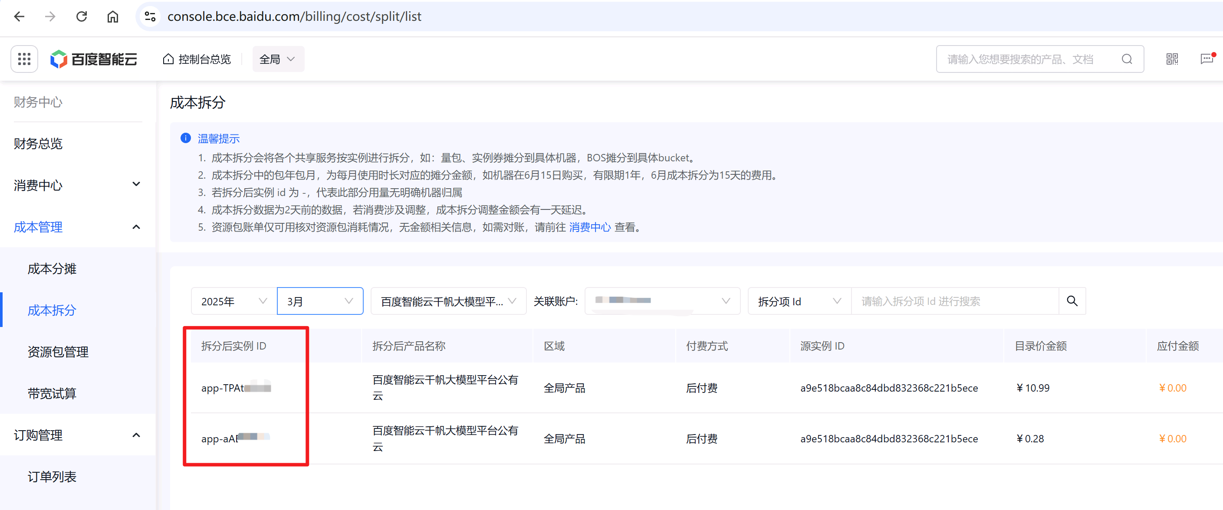Viewport: 1223px width, 510px height.
Task: Click the search button for 拆分项 Id
Action: coord(1072,301)
